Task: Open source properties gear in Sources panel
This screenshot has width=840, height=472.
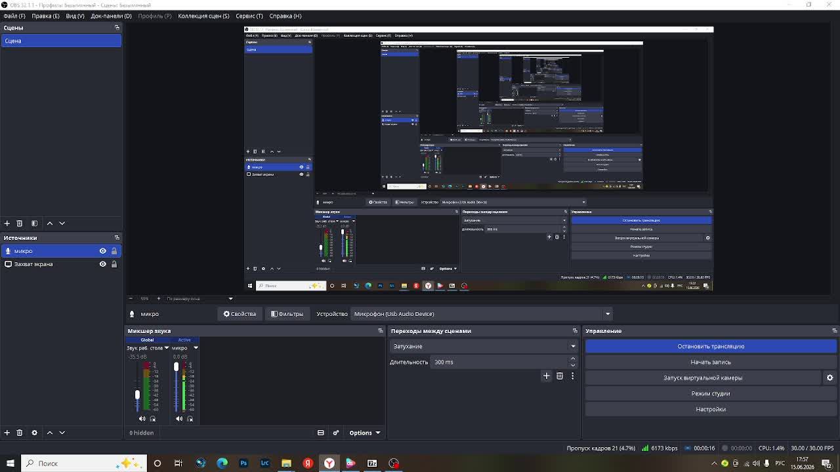Action: click(35, 433)
